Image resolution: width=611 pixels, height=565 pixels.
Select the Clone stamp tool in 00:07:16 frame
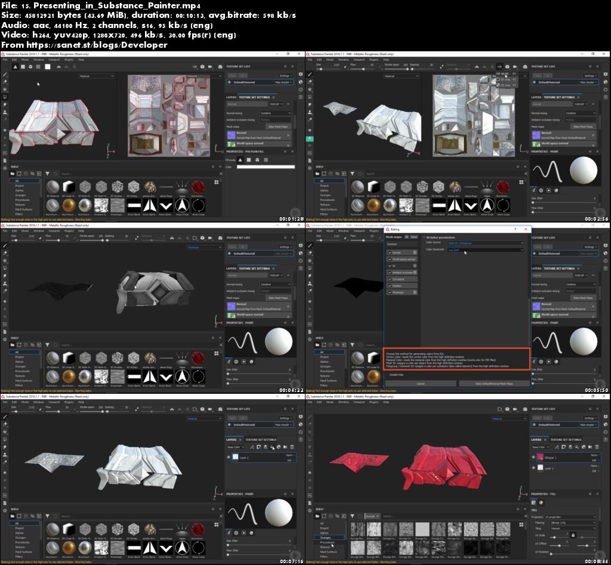click(x=5, y=455)
